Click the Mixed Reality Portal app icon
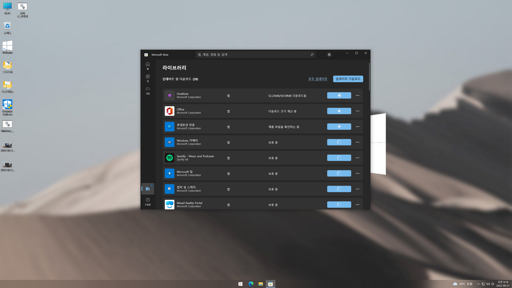Viewport: 512px width, 288px height. click(169, 205)
